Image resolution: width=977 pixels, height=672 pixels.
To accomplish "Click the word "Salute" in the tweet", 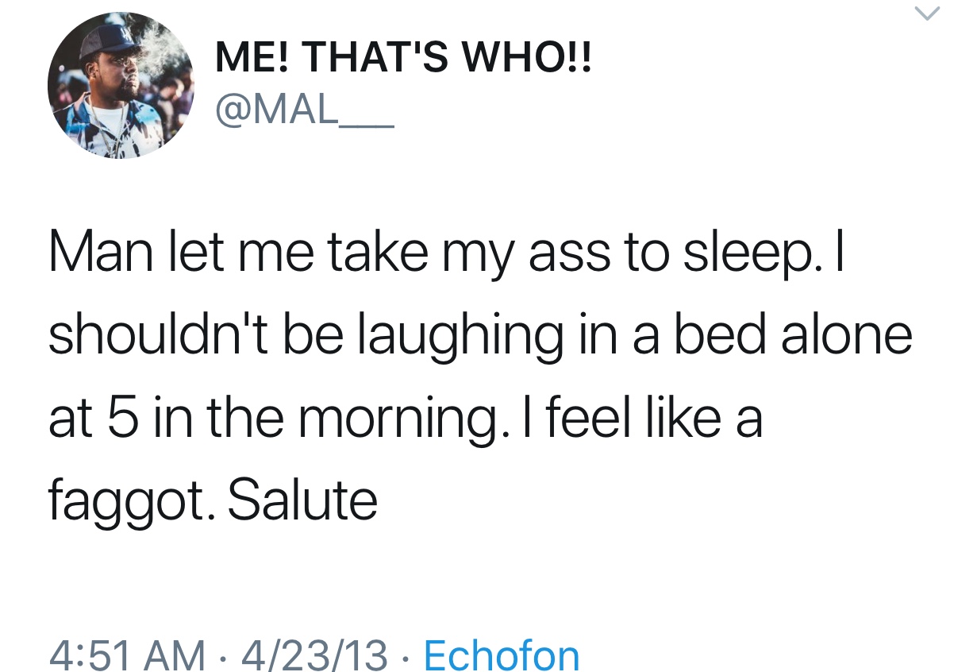I will tap(302, 499).
